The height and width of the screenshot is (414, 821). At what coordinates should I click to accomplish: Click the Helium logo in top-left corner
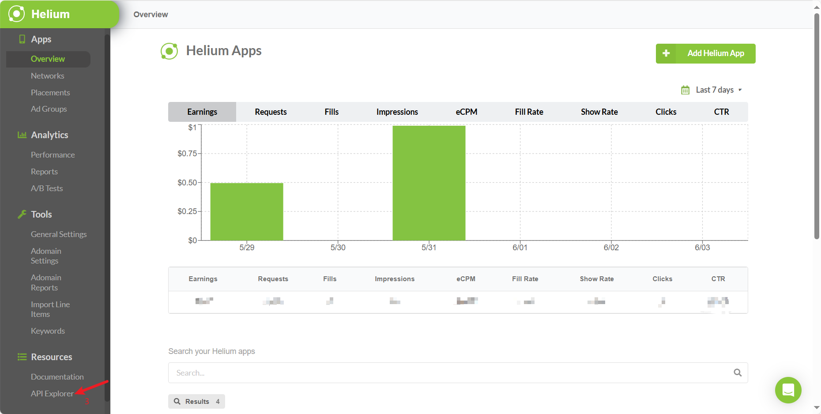[16, 14]
